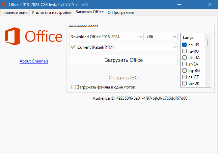Check the en-US language box
Viewport: 218px width, 153px height.
184,45
